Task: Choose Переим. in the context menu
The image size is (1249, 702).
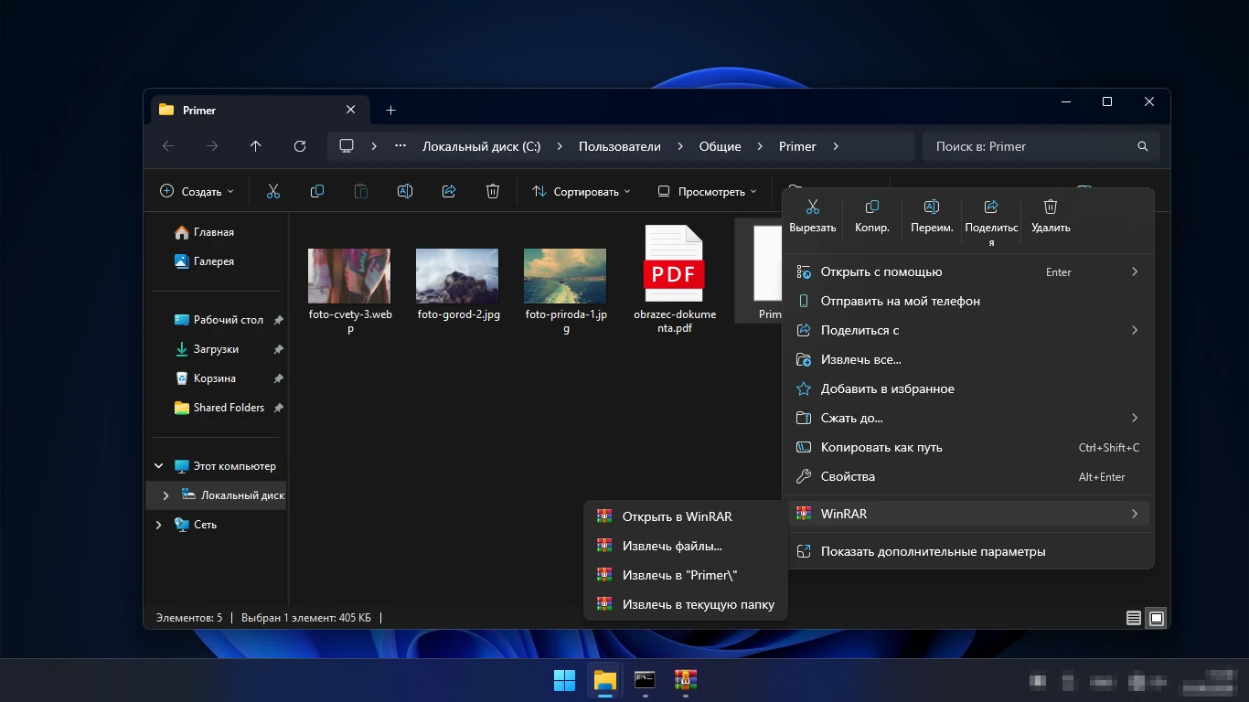Action: coord(932,217)
